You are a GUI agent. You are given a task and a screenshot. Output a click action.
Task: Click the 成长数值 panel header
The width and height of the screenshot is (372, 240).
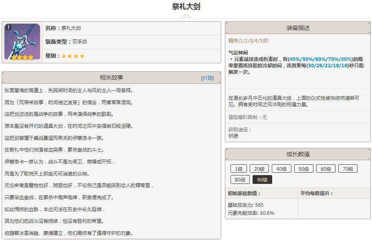298,154
